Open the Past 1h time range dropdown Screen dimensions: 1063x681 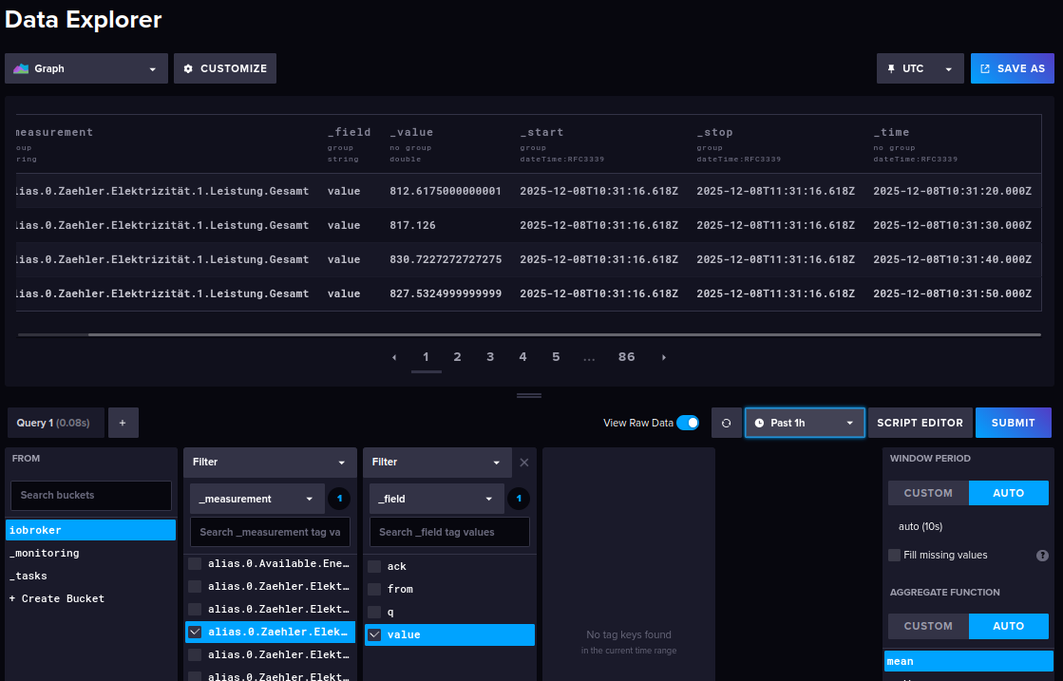805,423
